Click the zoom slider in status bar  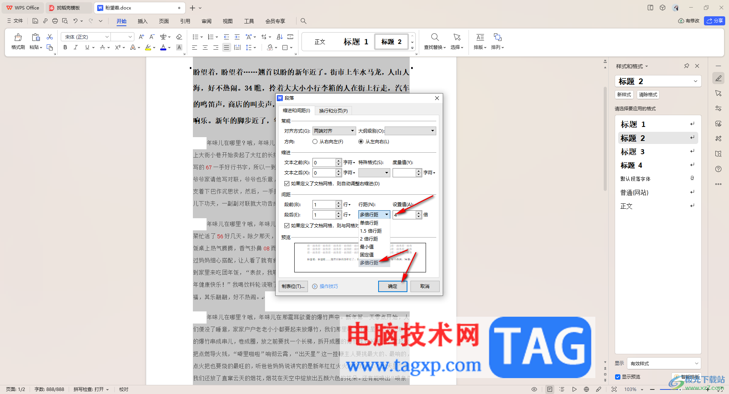pos(680,389)
